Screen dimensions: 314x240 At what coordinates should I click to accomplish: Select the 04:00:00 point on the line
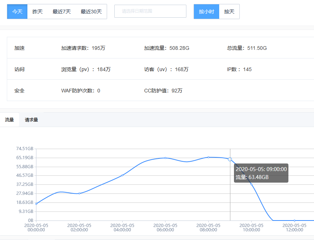pyautogui.click(x=122, y=175)
